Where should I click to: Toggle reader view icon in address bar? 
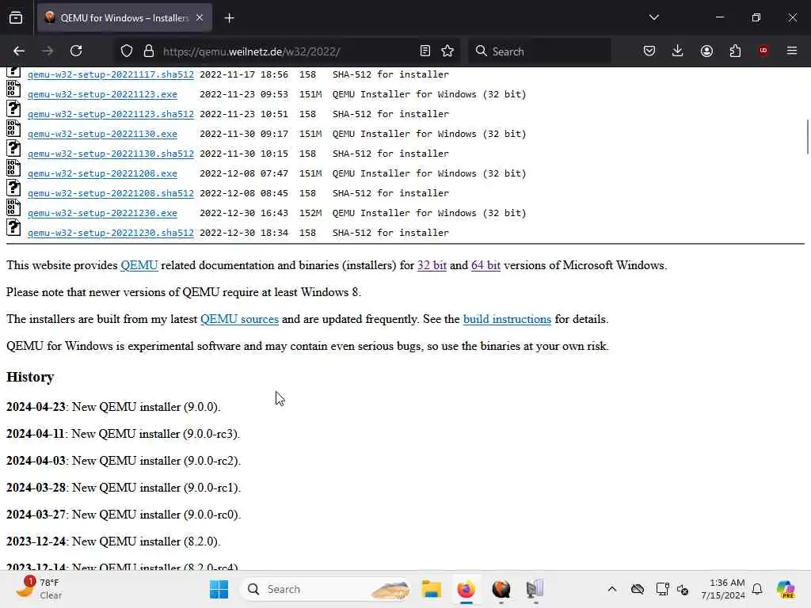point(425,51)
